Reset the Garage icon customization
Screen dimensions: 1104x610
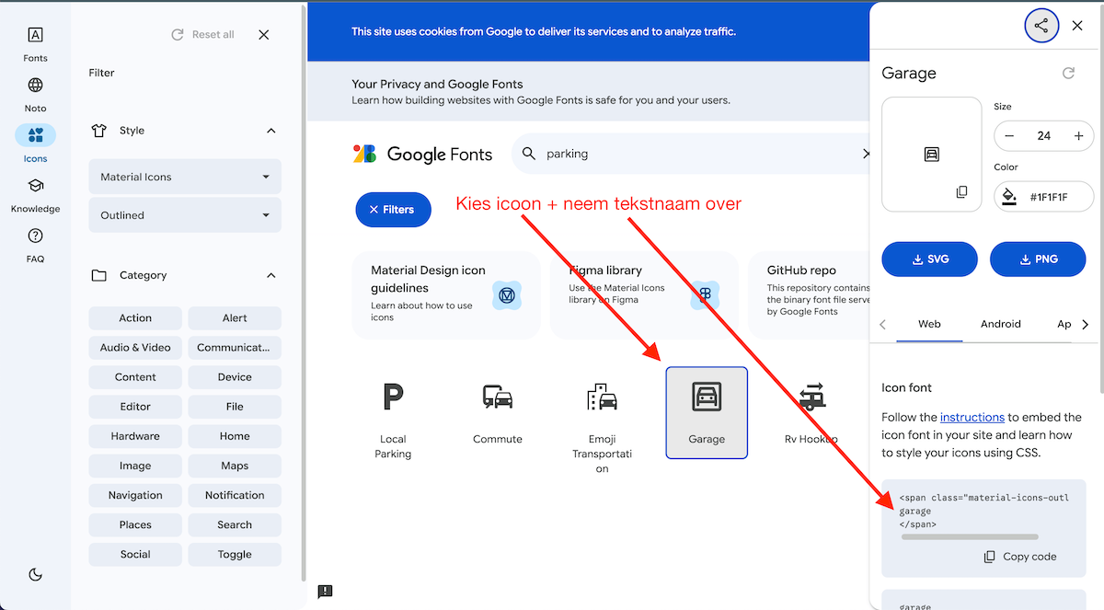(1068, 74)
